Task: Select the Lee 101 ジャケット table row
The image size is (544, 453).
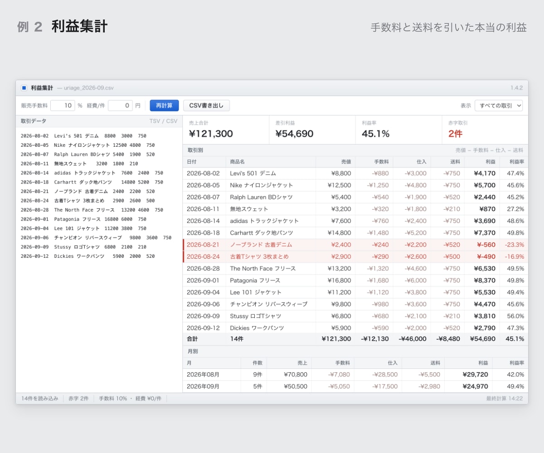Action: click(355, 292)
